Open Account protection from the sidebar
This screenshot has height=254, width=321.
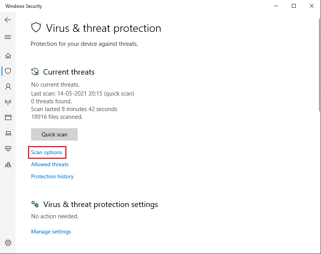point(8,87)
